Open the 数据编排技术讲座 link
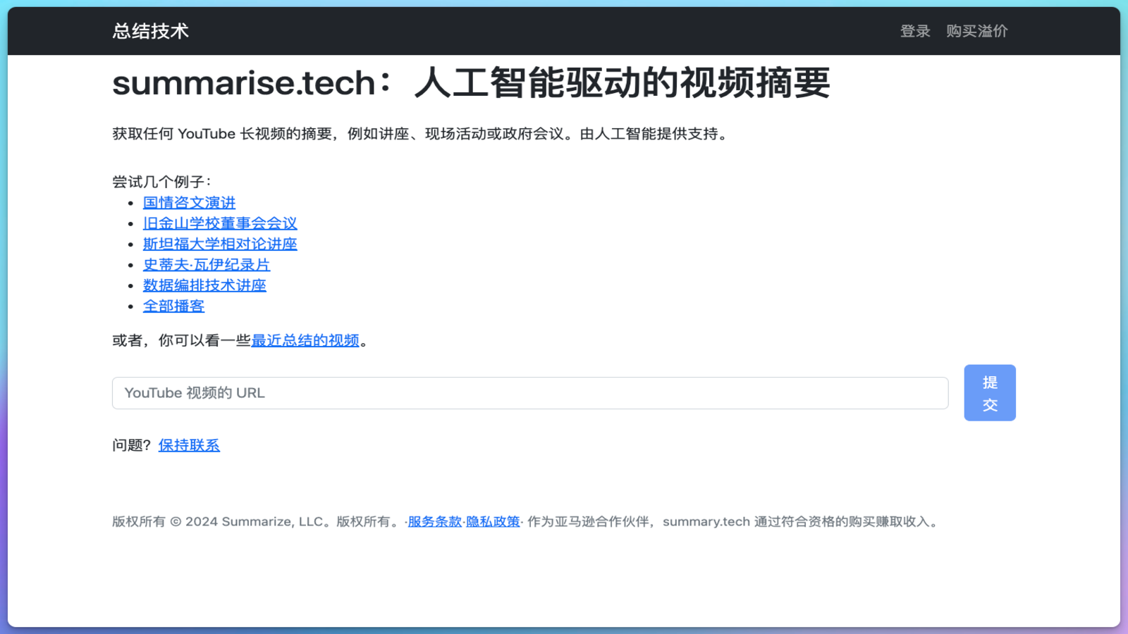This screenshot has width=1128, height=634. [x=204, y=285]
